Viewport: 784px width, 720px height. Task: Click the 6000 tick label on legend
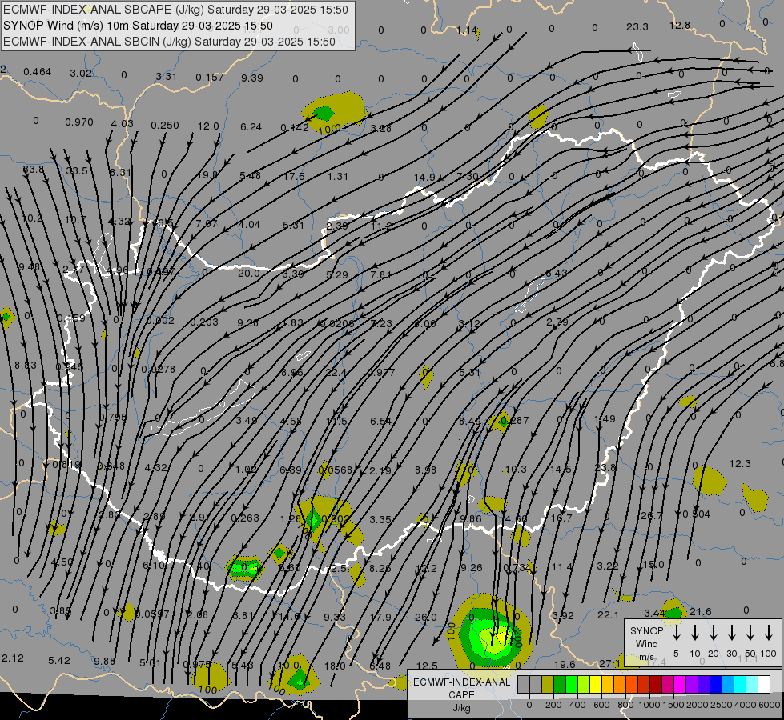tap(770, 705)
